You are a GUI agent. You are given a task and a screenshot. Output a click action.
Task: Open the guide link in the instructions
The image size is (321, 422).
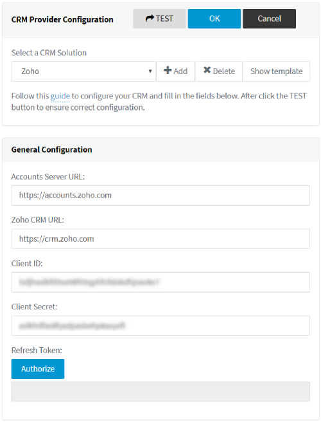click(x=60, y=96)
